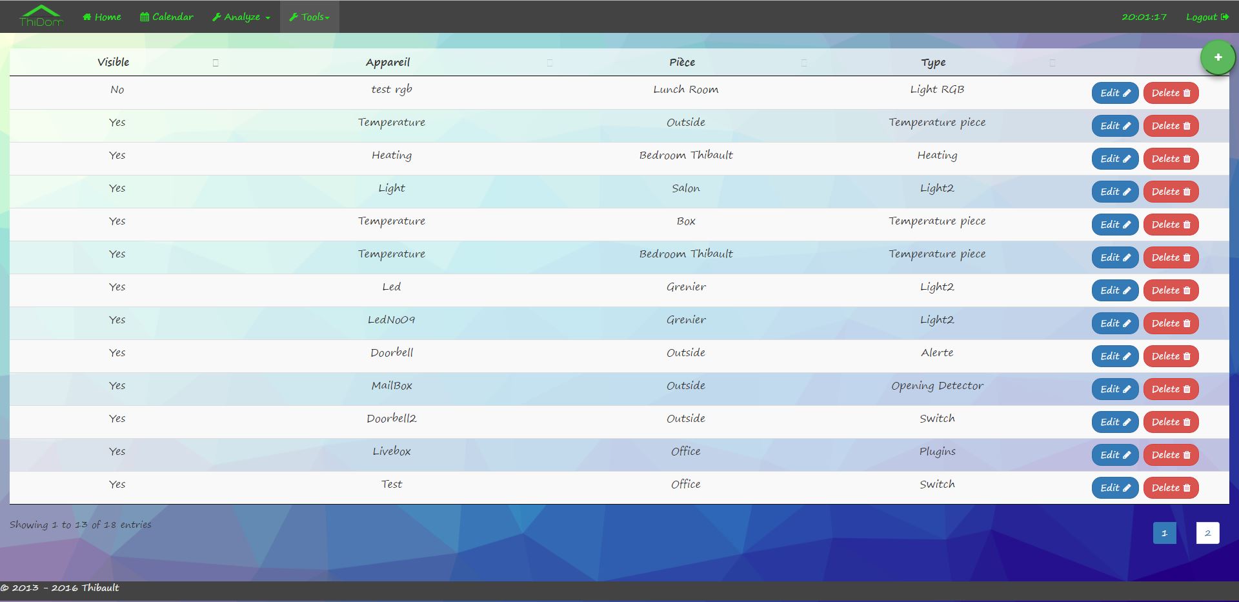Select page 1 in the pagination
1239x602 pixels.
pyautogui.click(x=1164, y=533)
